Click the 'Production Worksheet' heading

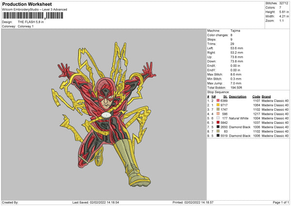(27, 4)
